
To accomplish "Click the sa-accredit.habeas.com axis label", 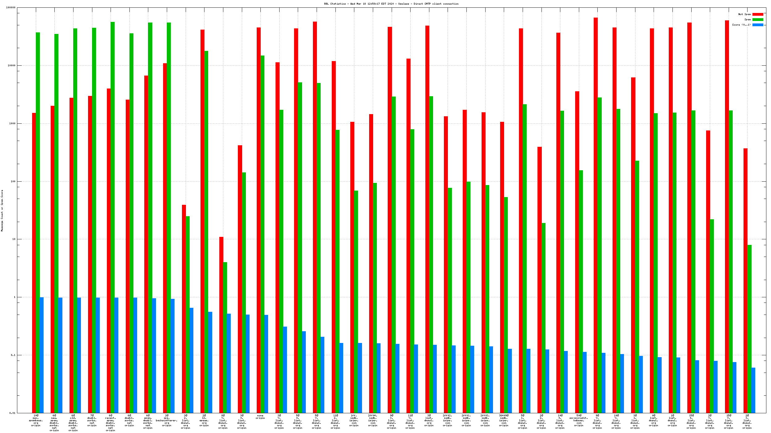I will pos(579,420).
